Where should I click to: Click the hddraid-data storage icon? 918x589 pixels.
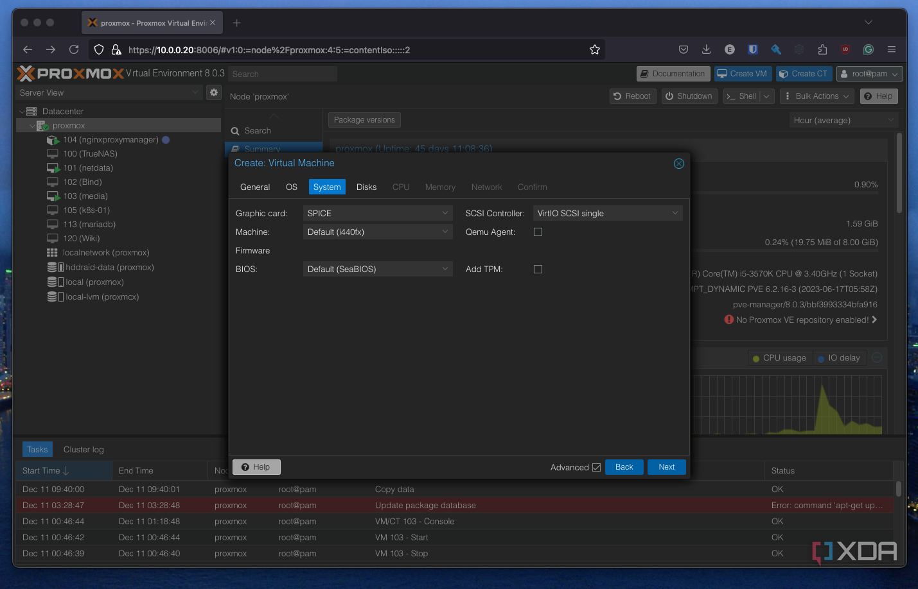point(55,267)
